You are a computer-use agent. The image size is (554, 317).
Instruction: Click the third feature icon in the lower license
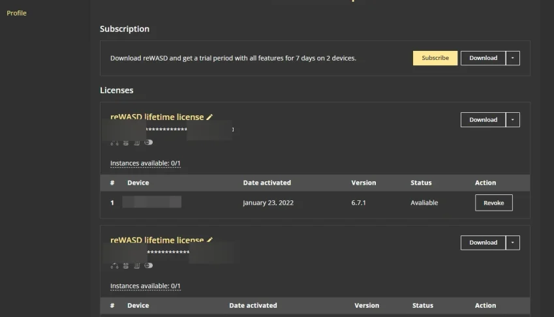pos(137,266)
